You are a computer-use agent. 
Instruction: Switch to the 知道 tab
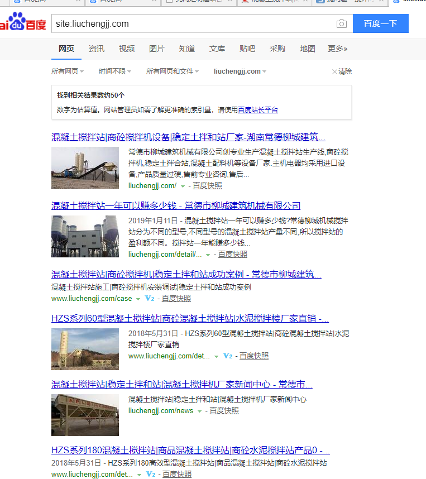coord(187,49)
